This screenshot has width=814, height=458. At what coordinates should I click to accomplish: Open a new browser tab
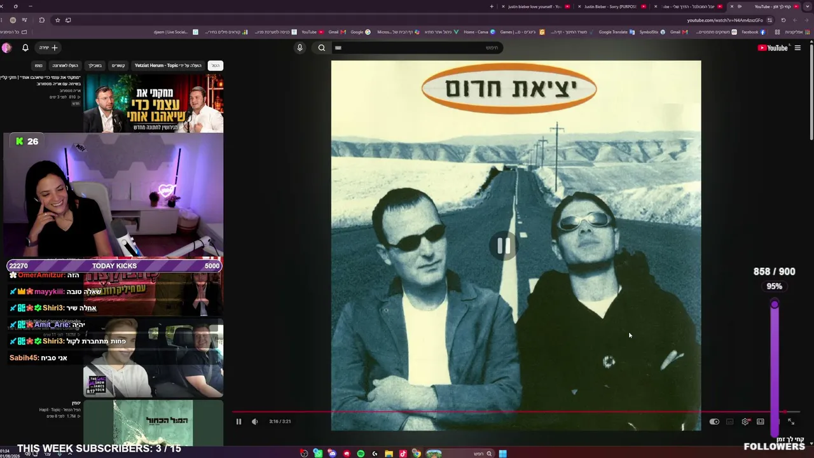tap(492, 6)
